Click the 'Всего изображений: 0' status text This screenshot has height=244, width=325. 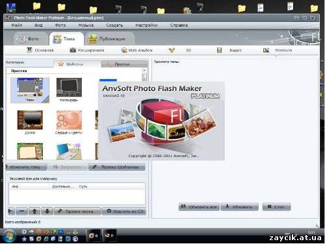point(23,222)
